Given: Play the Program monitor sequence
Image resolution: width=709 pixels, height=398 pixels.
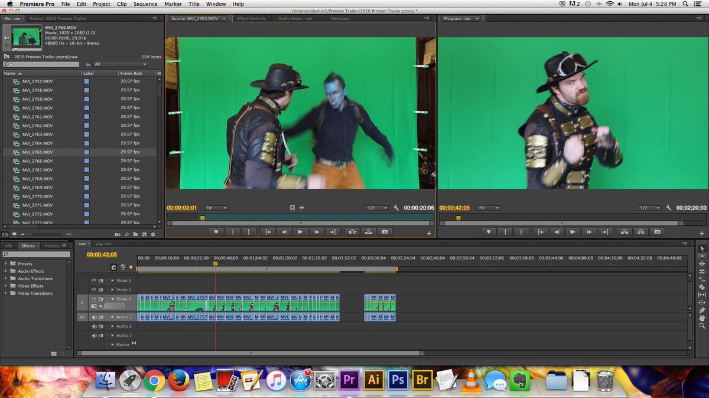Looking at the screenshot, I should pos(573,232).
